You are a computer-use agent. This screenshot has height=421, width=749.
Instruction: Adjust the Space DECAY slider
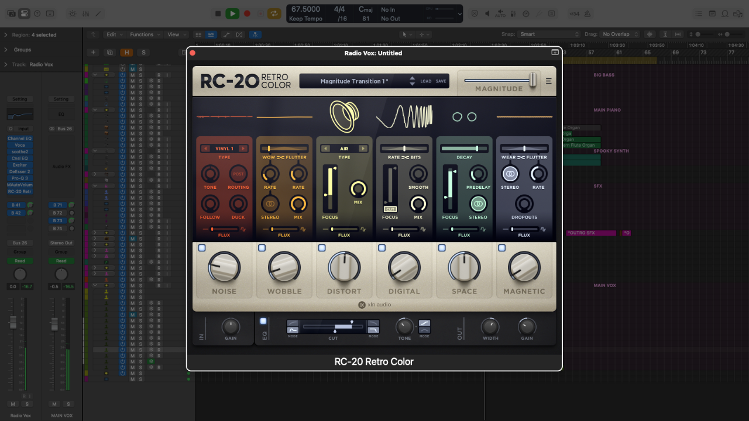click(464, 149)
